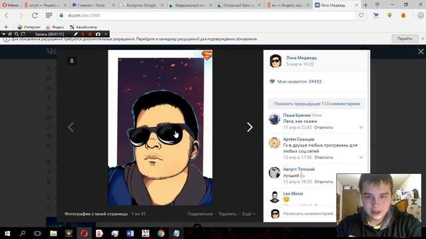Go to the next photo arrow

pyautogui.click(x=250, y=127)
